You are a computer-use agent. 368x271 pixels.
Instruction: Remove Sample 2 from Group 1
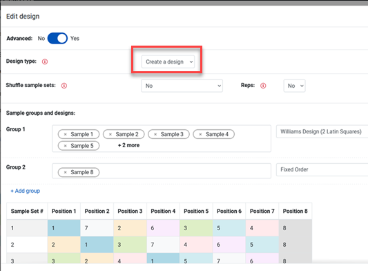pos(110,134)
